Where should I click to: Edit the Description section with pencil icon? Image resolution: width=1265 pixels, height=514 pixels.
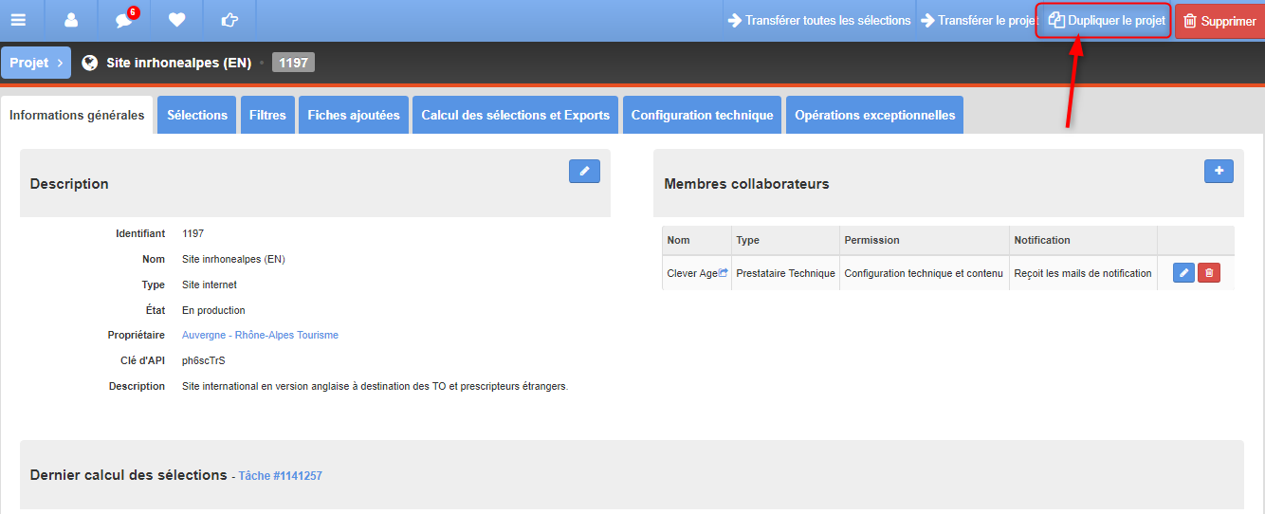point(584,171)
